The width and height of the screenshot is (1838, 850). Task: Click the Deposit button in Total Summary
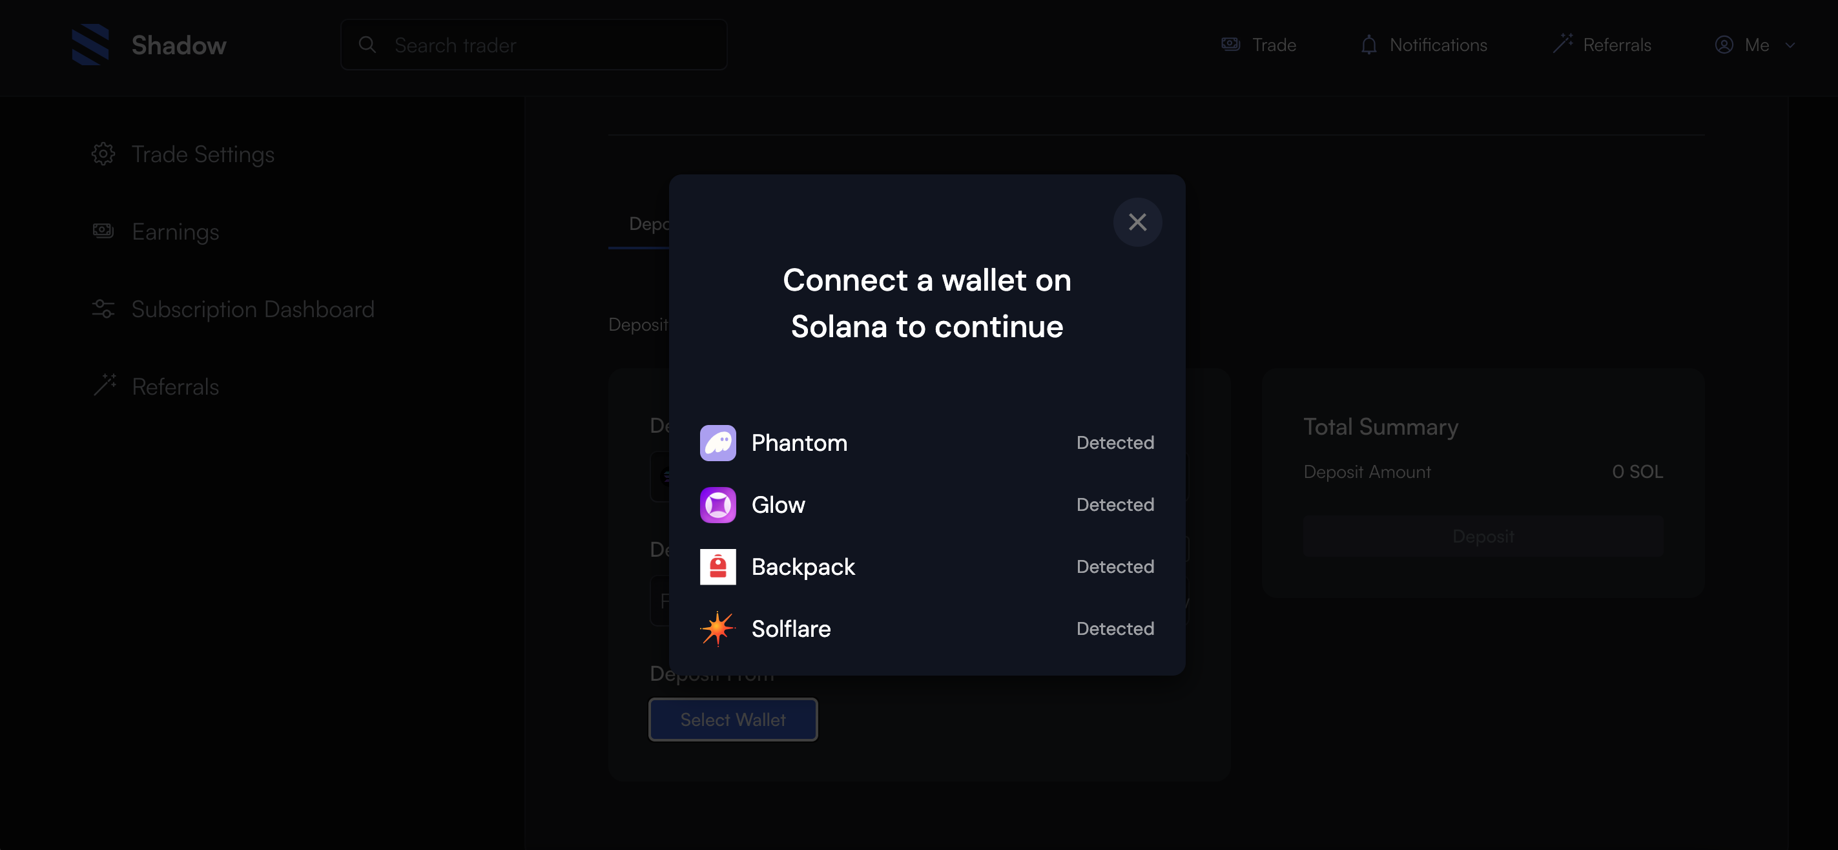coord(1483,536)
